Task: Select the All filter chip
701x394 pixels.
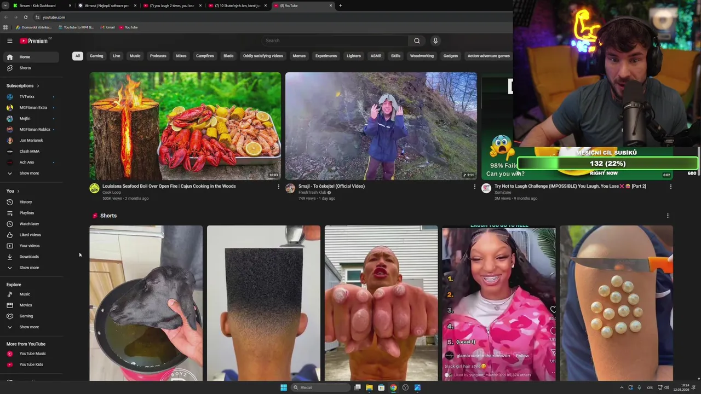Action: click(x=78, y=56)
